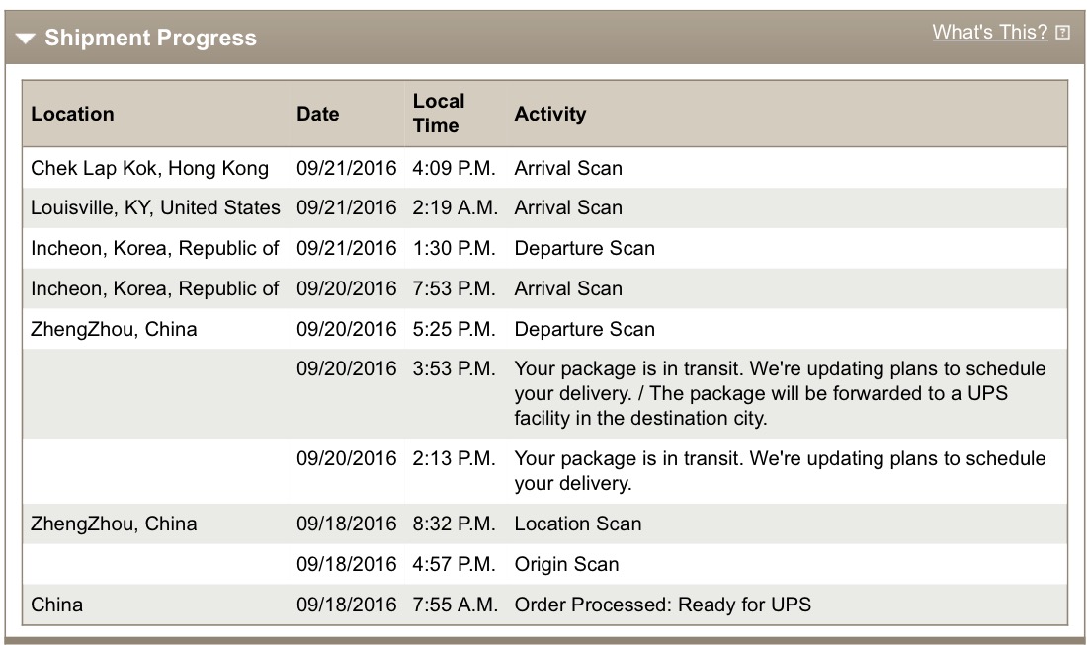
Task: Click the ZhengZhou Departure Scan activity
Action: coord(584,329)
